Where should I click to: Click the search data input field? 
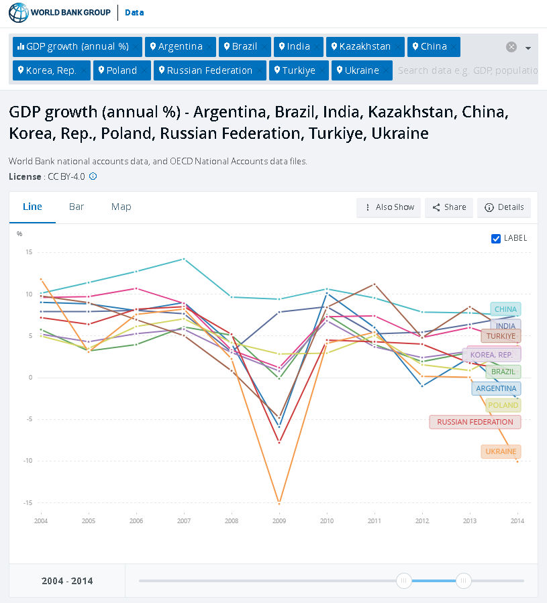tap(466, 70)
